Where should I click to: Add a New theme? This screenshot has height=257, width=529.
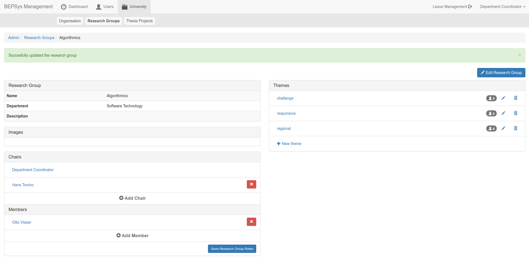coord(289,144)
